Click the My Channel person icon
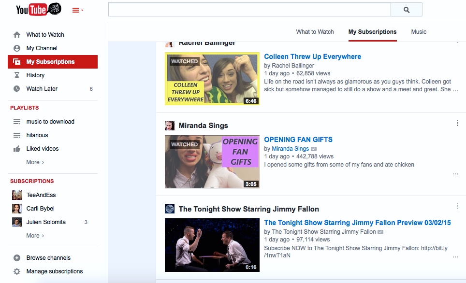The image size is (466, 283). point(17,48)
